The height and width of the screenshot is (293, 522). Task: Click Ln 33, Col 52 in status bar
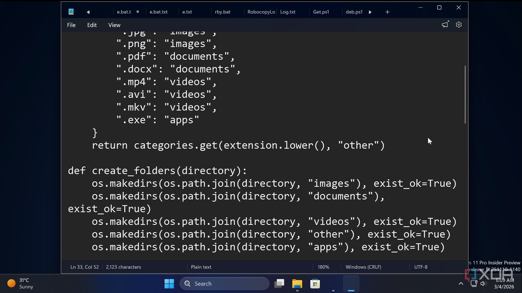click(85, 267)
